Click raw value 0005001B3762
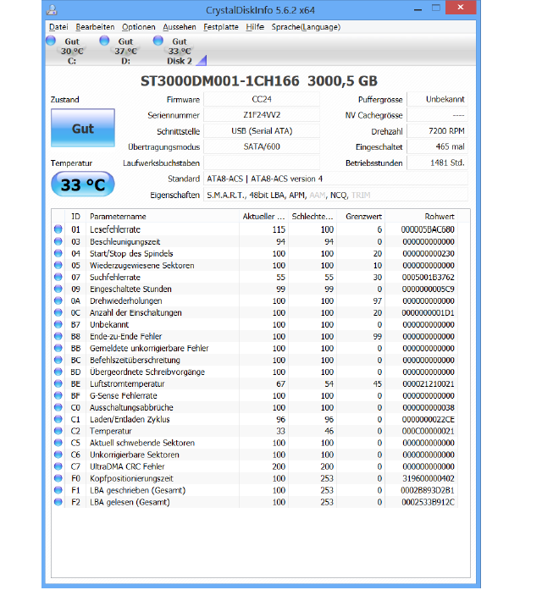 [x=428, y=277]
